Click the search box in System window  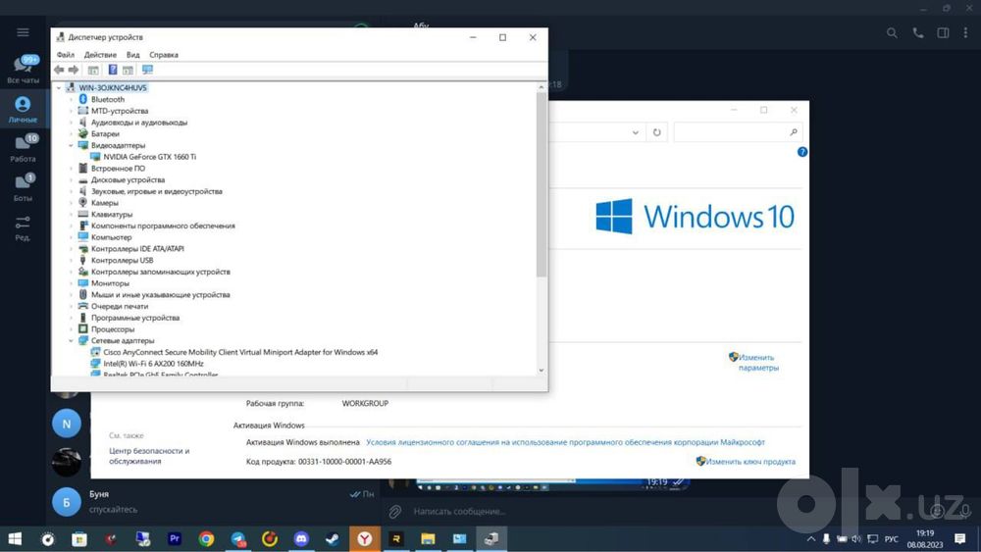pyautogui.click(x=738, y=132)
